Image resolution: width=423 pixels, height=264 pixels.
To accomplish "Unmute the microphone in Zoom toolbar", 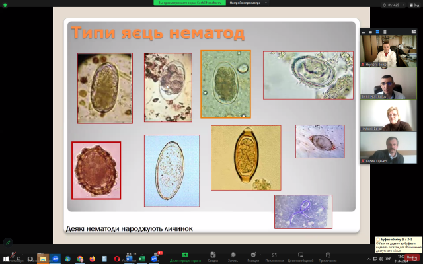I will tap(13, 257).
